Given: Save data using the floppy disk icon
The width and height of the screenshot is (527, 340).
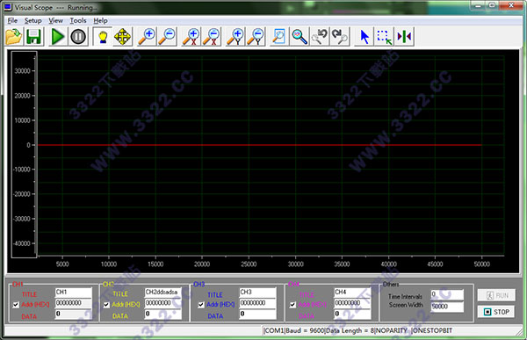Looking at the screenshot, I should [x=34, y=36].
